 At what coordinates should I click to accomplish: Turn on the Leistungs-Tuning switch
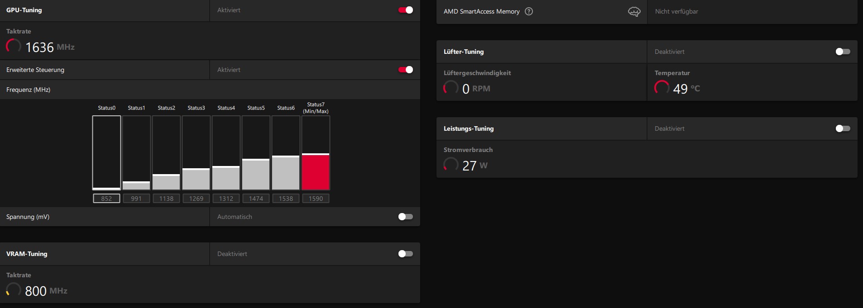[x=843, y=128]
